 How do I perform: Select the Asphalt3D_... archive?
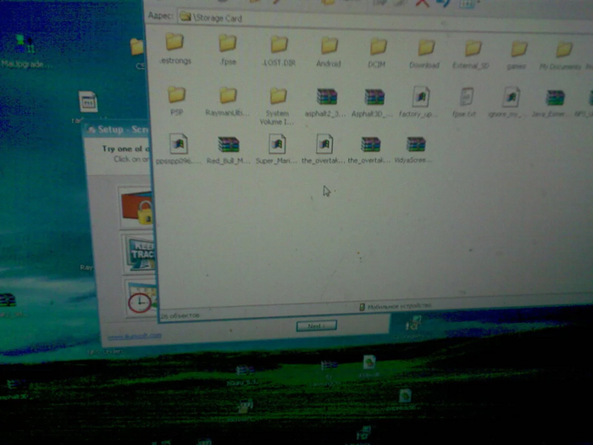click(374, 103)
